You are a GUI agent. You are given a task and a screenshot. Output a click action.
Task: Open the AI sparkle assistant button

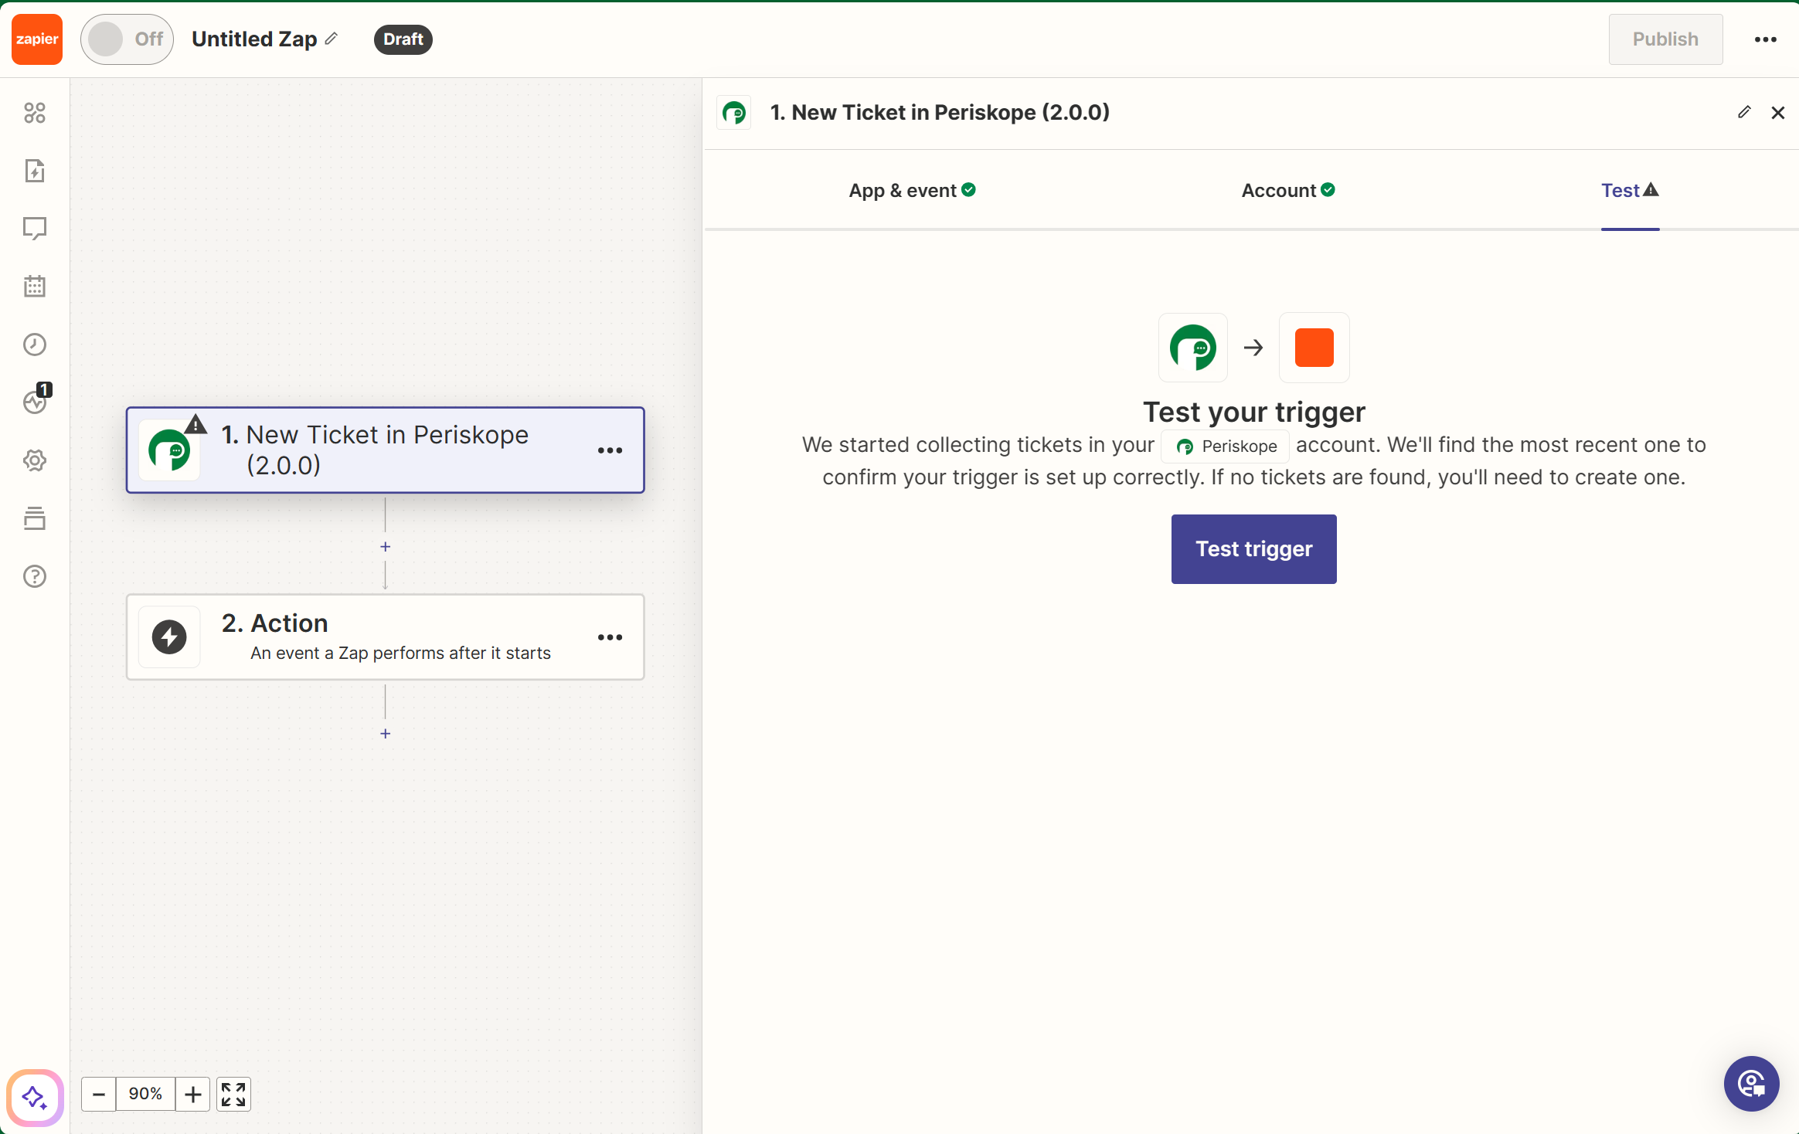pos(35,1098)
